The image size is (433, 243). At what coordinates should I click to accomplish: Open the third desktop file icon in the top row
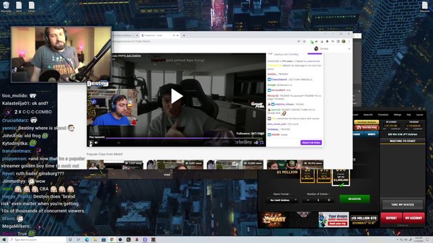(x=32, y=7)
